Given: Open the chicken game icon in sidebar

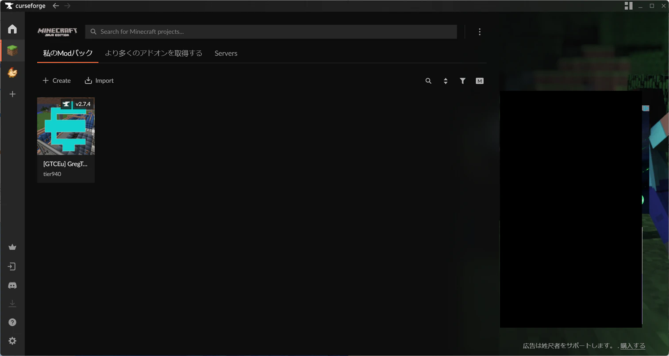Looking at the screenshot, I should coord(12,72).
